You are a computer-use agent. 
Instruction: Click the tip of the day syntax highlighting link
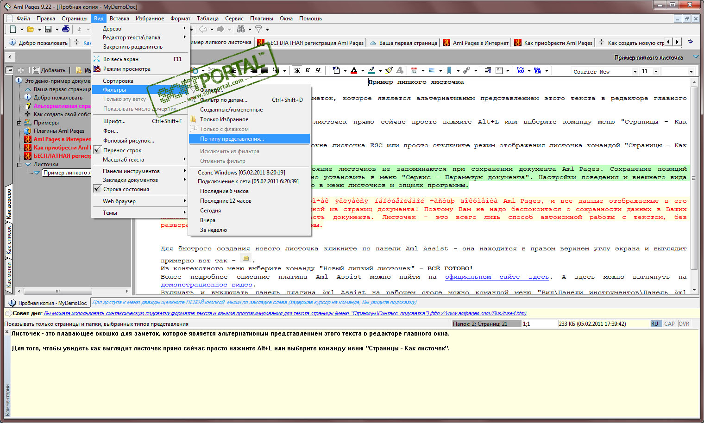285,313
